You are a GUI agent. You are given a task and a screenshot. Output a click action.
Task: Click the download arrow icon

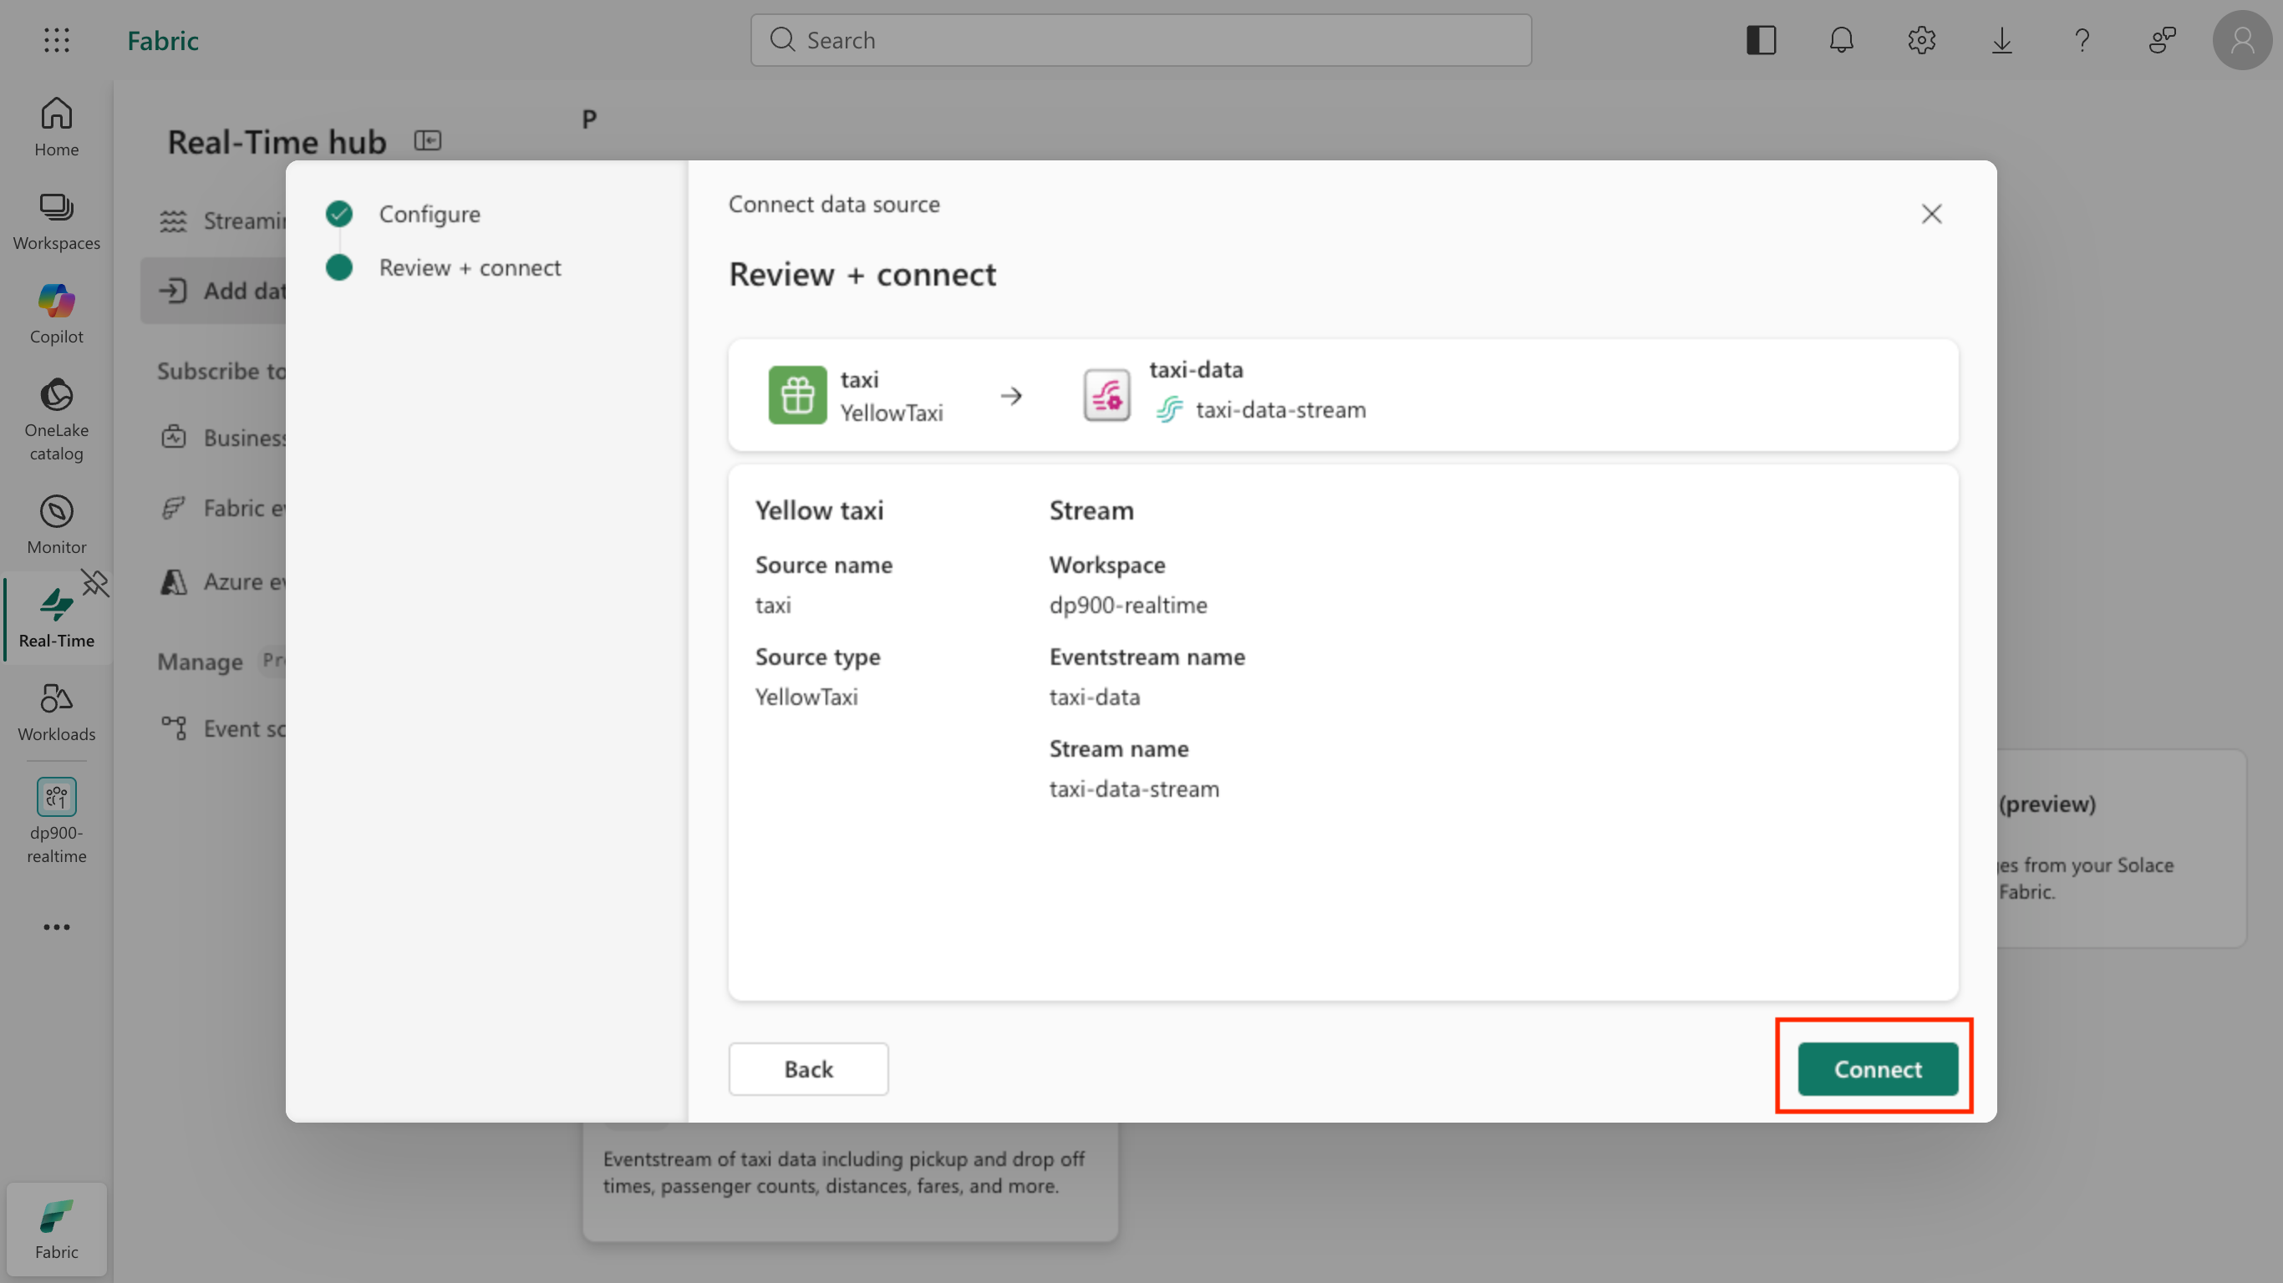[2002, 40]
